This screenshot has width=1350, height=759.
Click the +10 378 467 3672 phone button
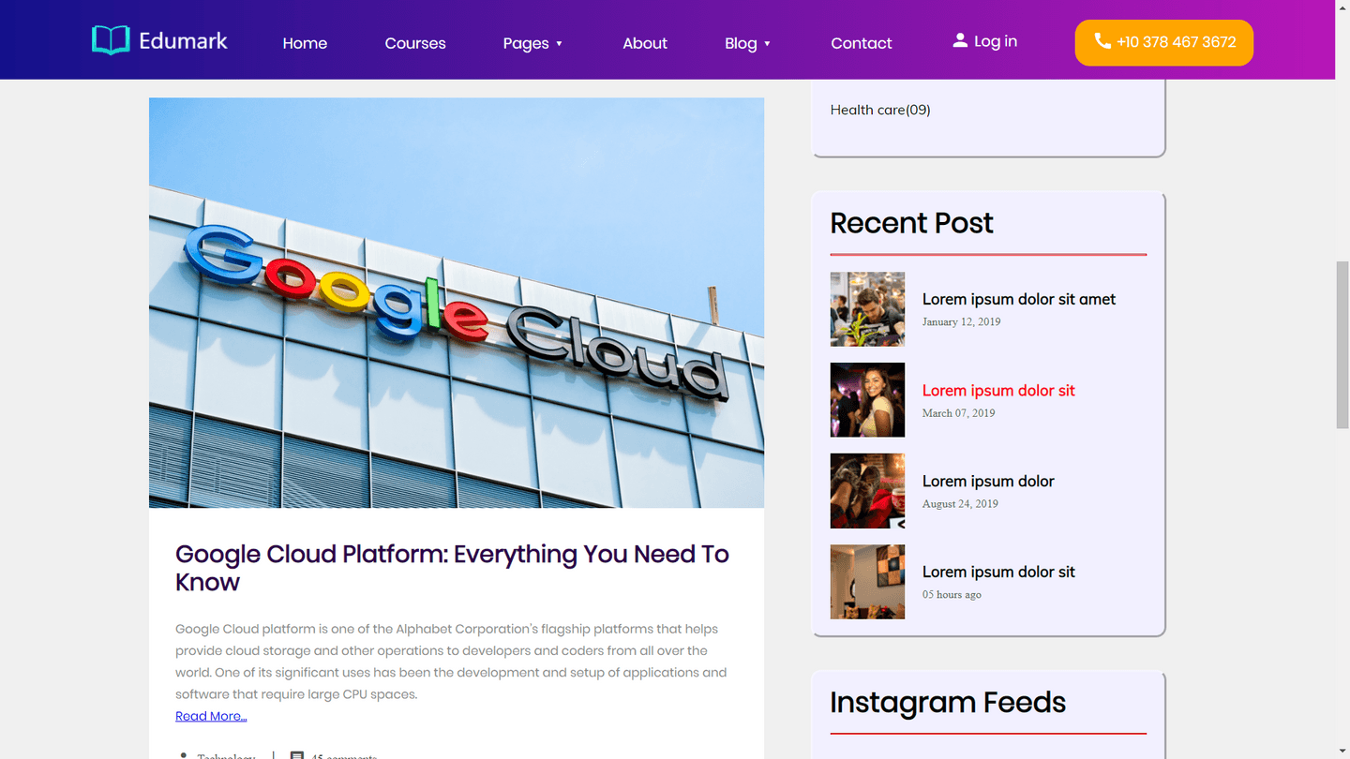click(1164, 42)
